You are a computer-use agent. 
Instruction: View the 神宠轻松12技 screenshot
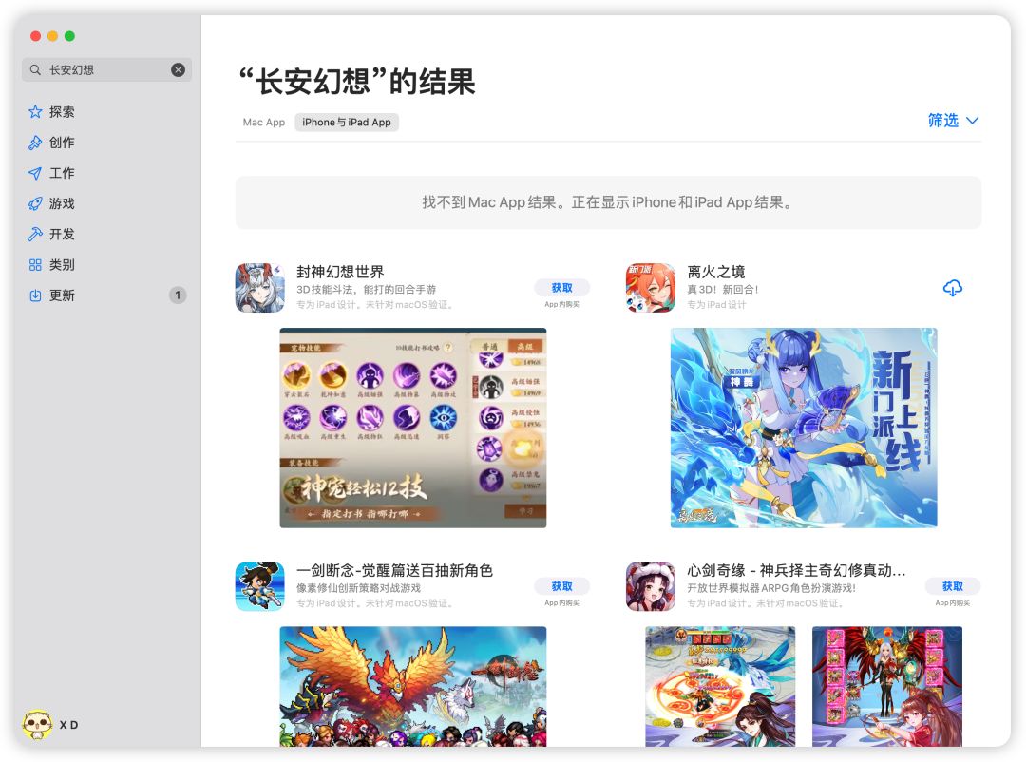click(413, 429)
